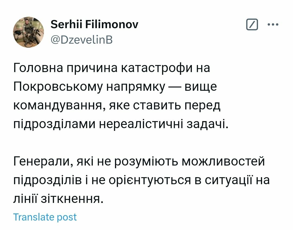This screenshot has width=293, height=230.
Task: Click the word зіткнення in the last line
Action: pos(72,199)
